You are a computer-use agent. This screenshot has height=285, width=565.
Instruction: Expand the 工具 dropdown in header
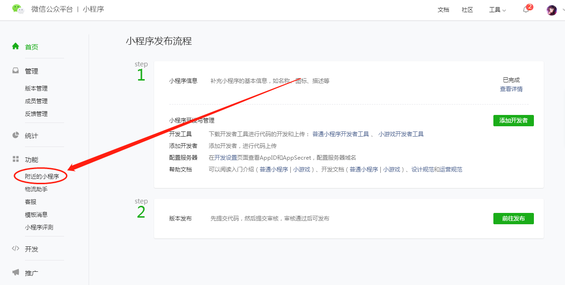(497, 10)
